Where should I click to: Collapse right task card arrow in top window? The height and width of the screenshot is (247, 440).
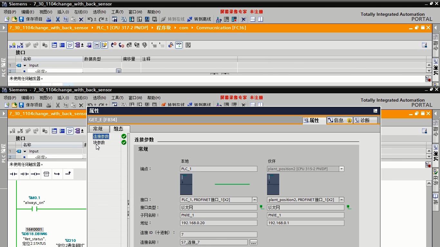pos(436,28)
